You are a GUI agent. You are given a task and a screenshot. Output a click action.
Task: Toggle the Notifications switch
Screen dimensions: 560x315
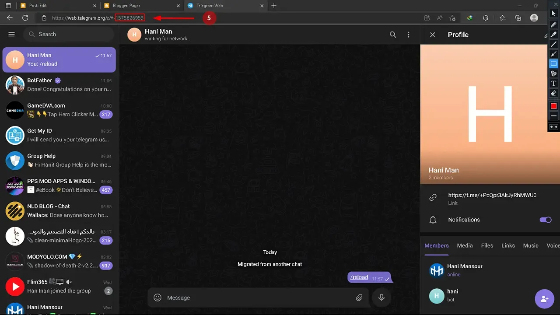coord(546,220)
